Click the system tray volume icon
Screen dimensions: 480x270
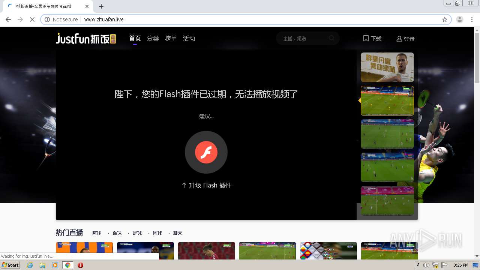426,265
